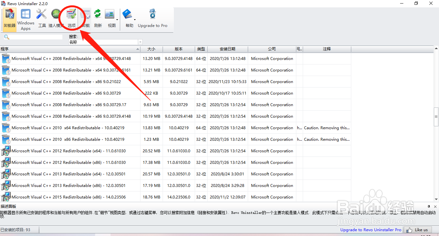Select Visual C++ 2012 (x64) installer icon
This screenshot has width=439, height=236.
click(x=6, y=151)
